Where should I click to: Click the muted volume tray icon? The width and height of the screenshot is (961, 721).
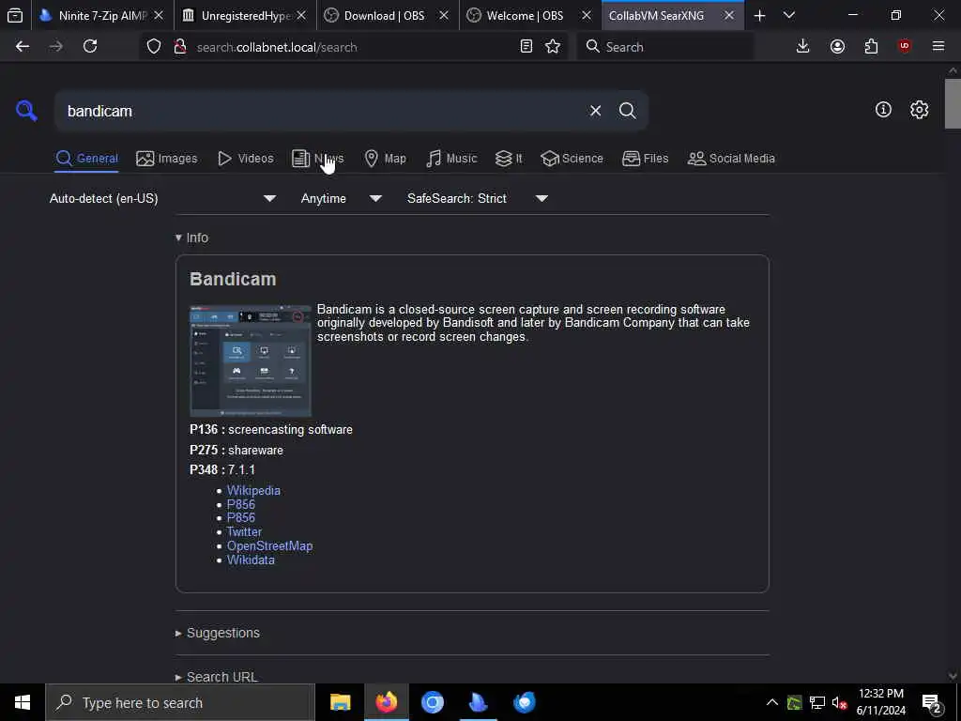point(838,702)
